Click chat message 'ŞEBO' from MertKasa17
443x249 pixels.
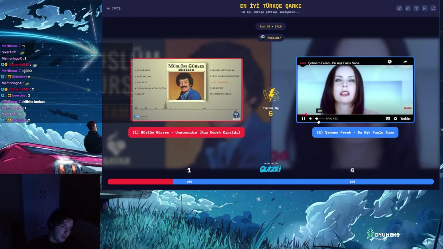(27, 71)
